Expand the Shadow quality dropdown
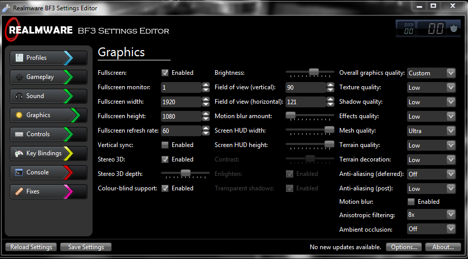This screenshot has height=259, width=468. pos(431,102)
